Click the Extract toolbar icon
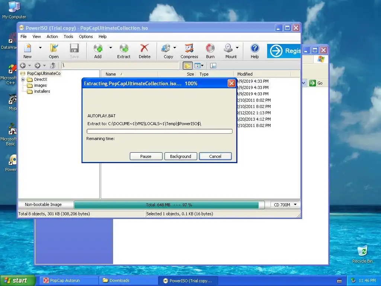The image size is (381, 286). point(124,51)
